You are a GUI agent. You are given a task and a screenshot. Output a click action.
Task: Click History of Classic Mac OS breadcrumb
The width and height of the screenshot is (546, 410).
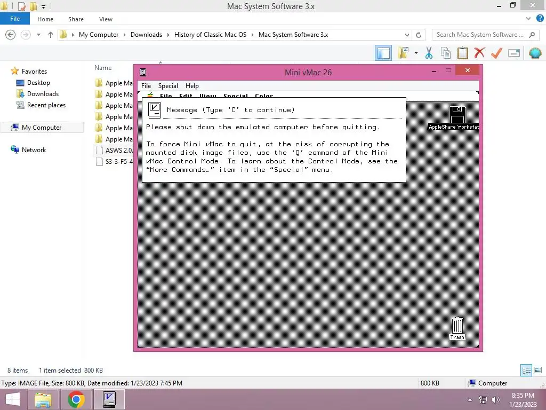(x=210, y=35)
